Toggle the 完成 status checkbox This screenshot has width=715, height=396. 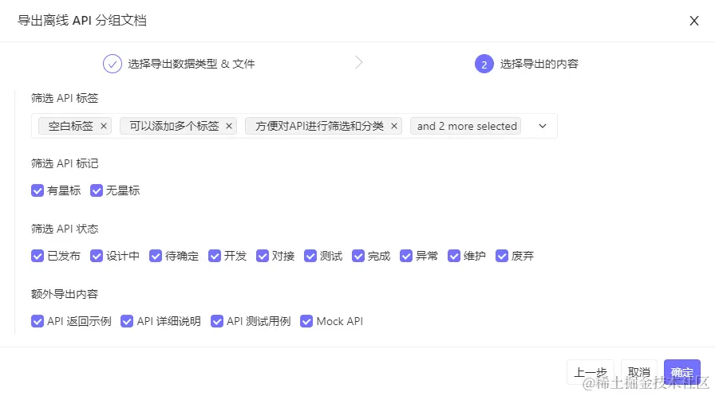pos(358,256)
